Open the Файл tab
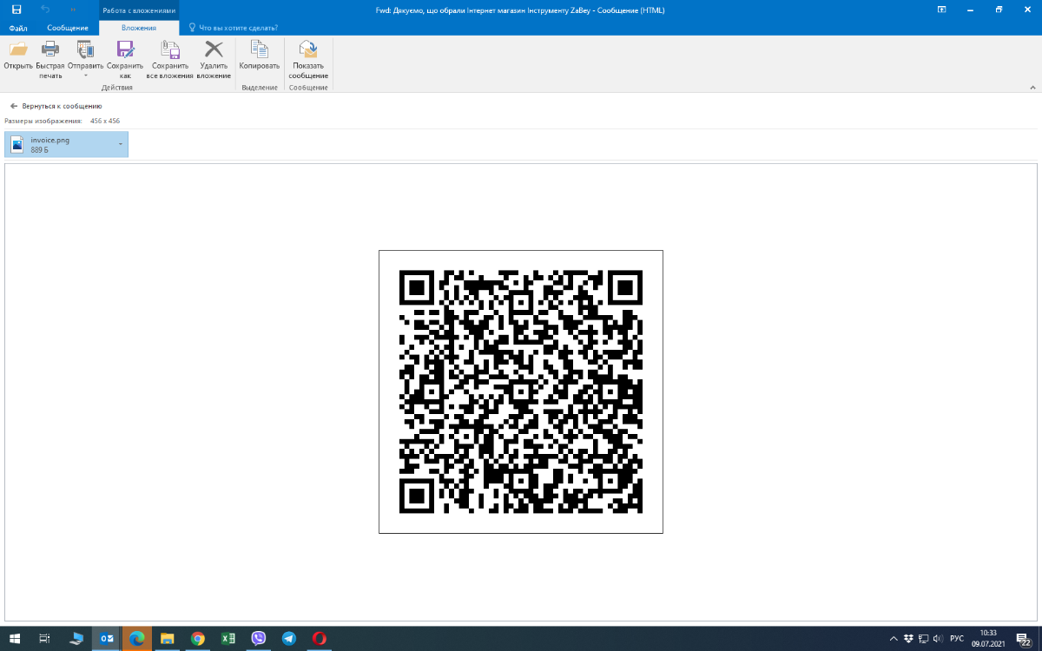The width and height of the screenshot is (1042, 651). click(x=18, y=28)
